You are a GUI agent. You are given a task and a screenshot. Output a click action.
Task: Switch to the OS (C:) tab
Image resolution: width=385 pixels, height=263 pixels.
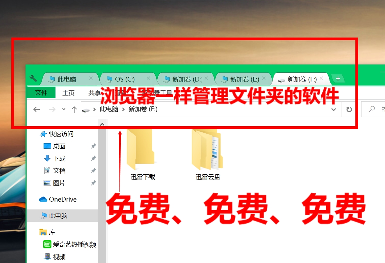tap(125, 79)
